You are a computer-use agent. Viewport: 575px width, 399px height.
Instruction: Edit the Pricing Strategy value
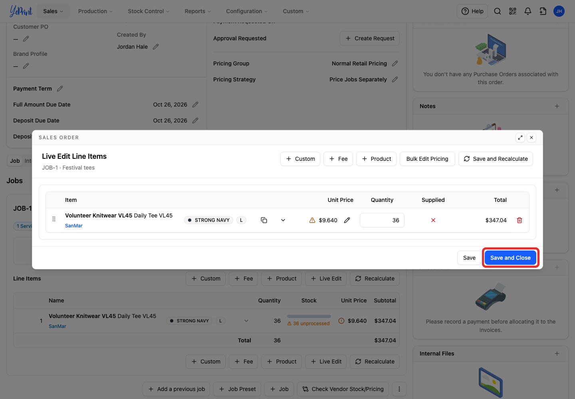coord(395,79)
